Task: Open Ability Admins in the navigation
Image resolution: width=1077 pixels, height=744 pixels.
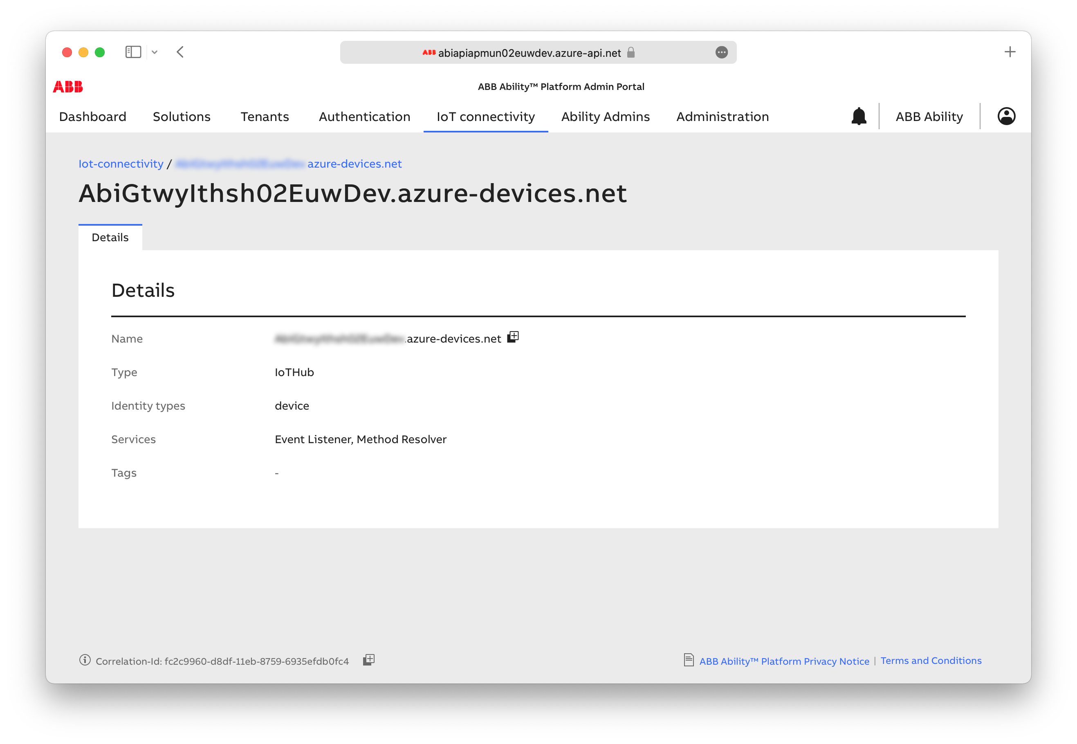Action: tap(605, 117)
